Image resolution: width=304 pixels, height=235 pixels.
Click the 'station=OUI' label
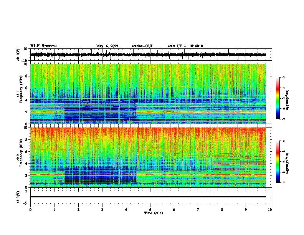(x=142, y=46)
